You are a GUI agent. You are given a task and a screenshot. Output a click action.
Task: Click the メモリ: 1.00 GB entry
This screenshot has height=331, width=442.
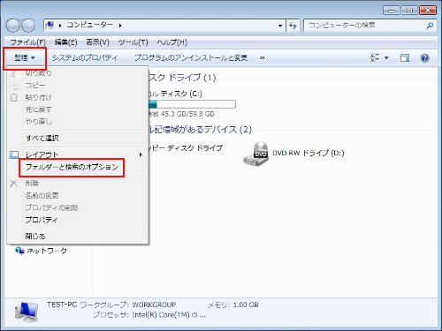click(233, 305)
